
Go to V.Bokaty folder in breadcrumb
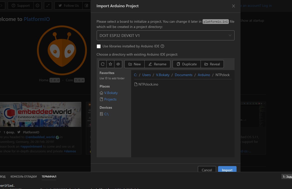[x=163, y=75]
